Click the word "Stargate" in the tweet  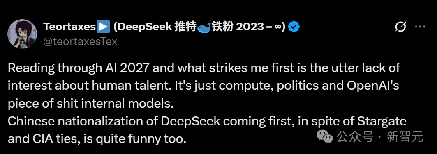point(382,122)
